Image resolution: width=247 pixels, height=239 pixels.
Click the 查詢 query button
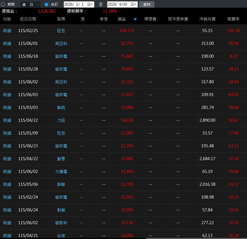pyautogui.click(x=147, y=4)
